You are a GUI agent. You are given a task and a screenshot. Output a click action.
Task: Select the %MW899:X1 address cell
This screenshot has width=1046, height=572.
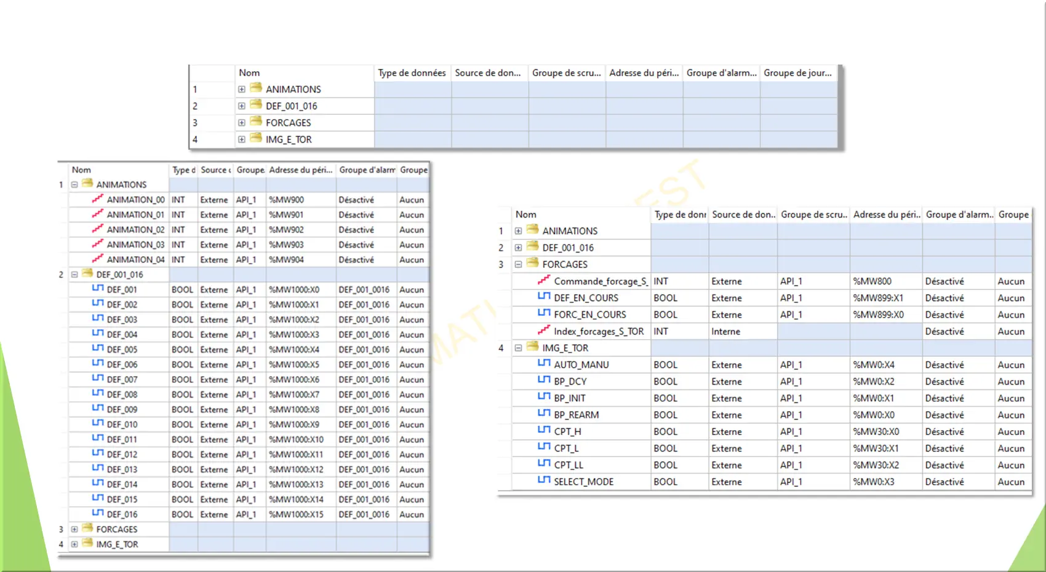coord(878,298)
